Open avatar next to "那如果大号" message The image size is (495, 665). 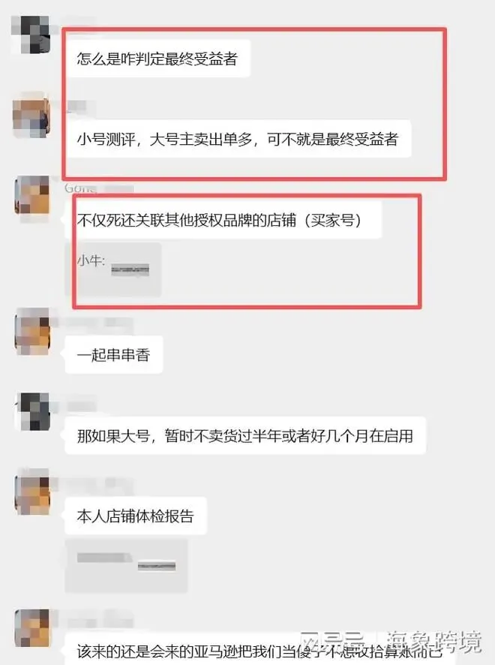[33, 411]
